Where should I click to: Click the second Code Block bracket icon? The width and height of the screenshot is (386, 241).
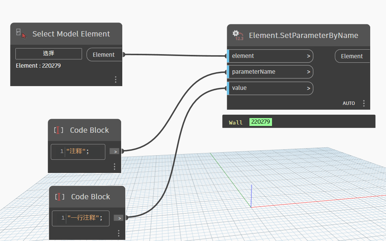tap(59, 197)
